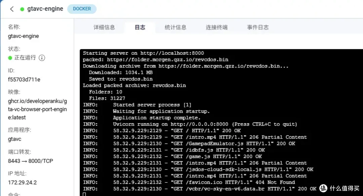The width and height of the screenshot is (363, 196).
Task: Open the running status info icon
Action: (42, 58)
